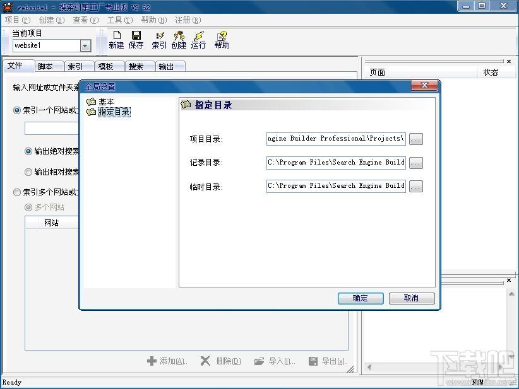Click the 项目目录 path field

(x=336, y=139)
